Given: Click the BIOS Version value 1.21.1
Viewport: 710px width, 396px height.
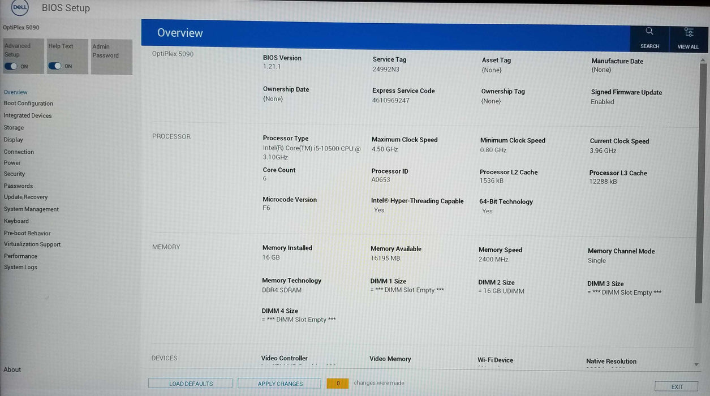Looking at the screenshot, I should coord(272,67).
